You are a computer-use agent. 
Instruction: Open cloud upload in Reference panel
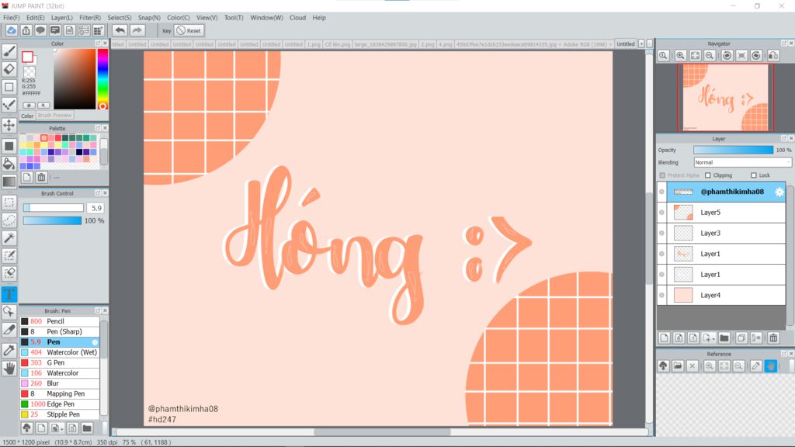coord(663,366)
